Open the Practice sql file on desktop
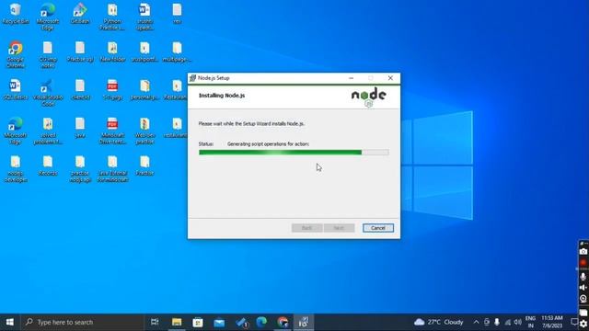Viewport: 589px width, 331px height. [80, 51]
